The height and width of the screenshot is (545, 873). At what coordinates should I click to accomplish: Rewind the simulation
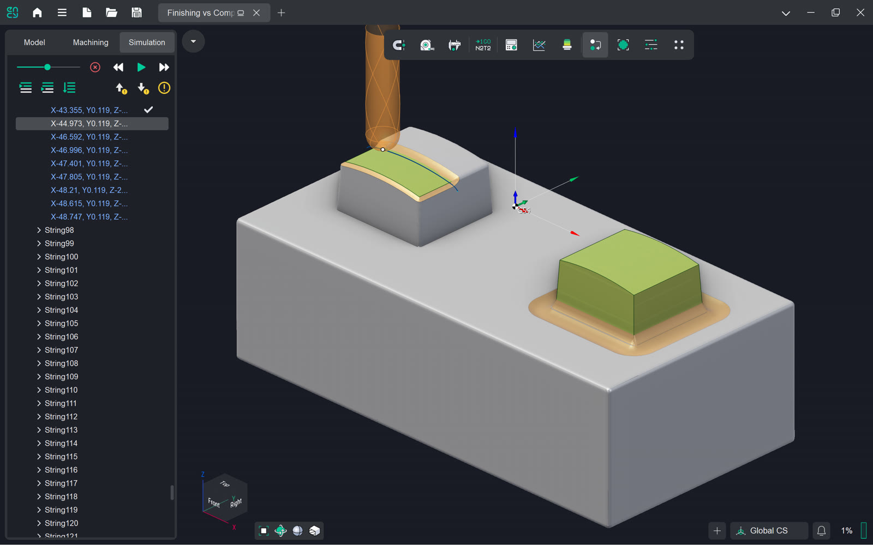tap(118, 67)
